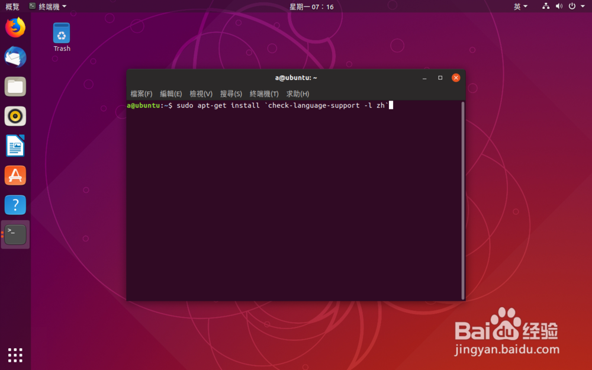This screenshot has width=592, height=370.
Task: Open the system menu arrow beside power icon
Action: coord(583,6)
